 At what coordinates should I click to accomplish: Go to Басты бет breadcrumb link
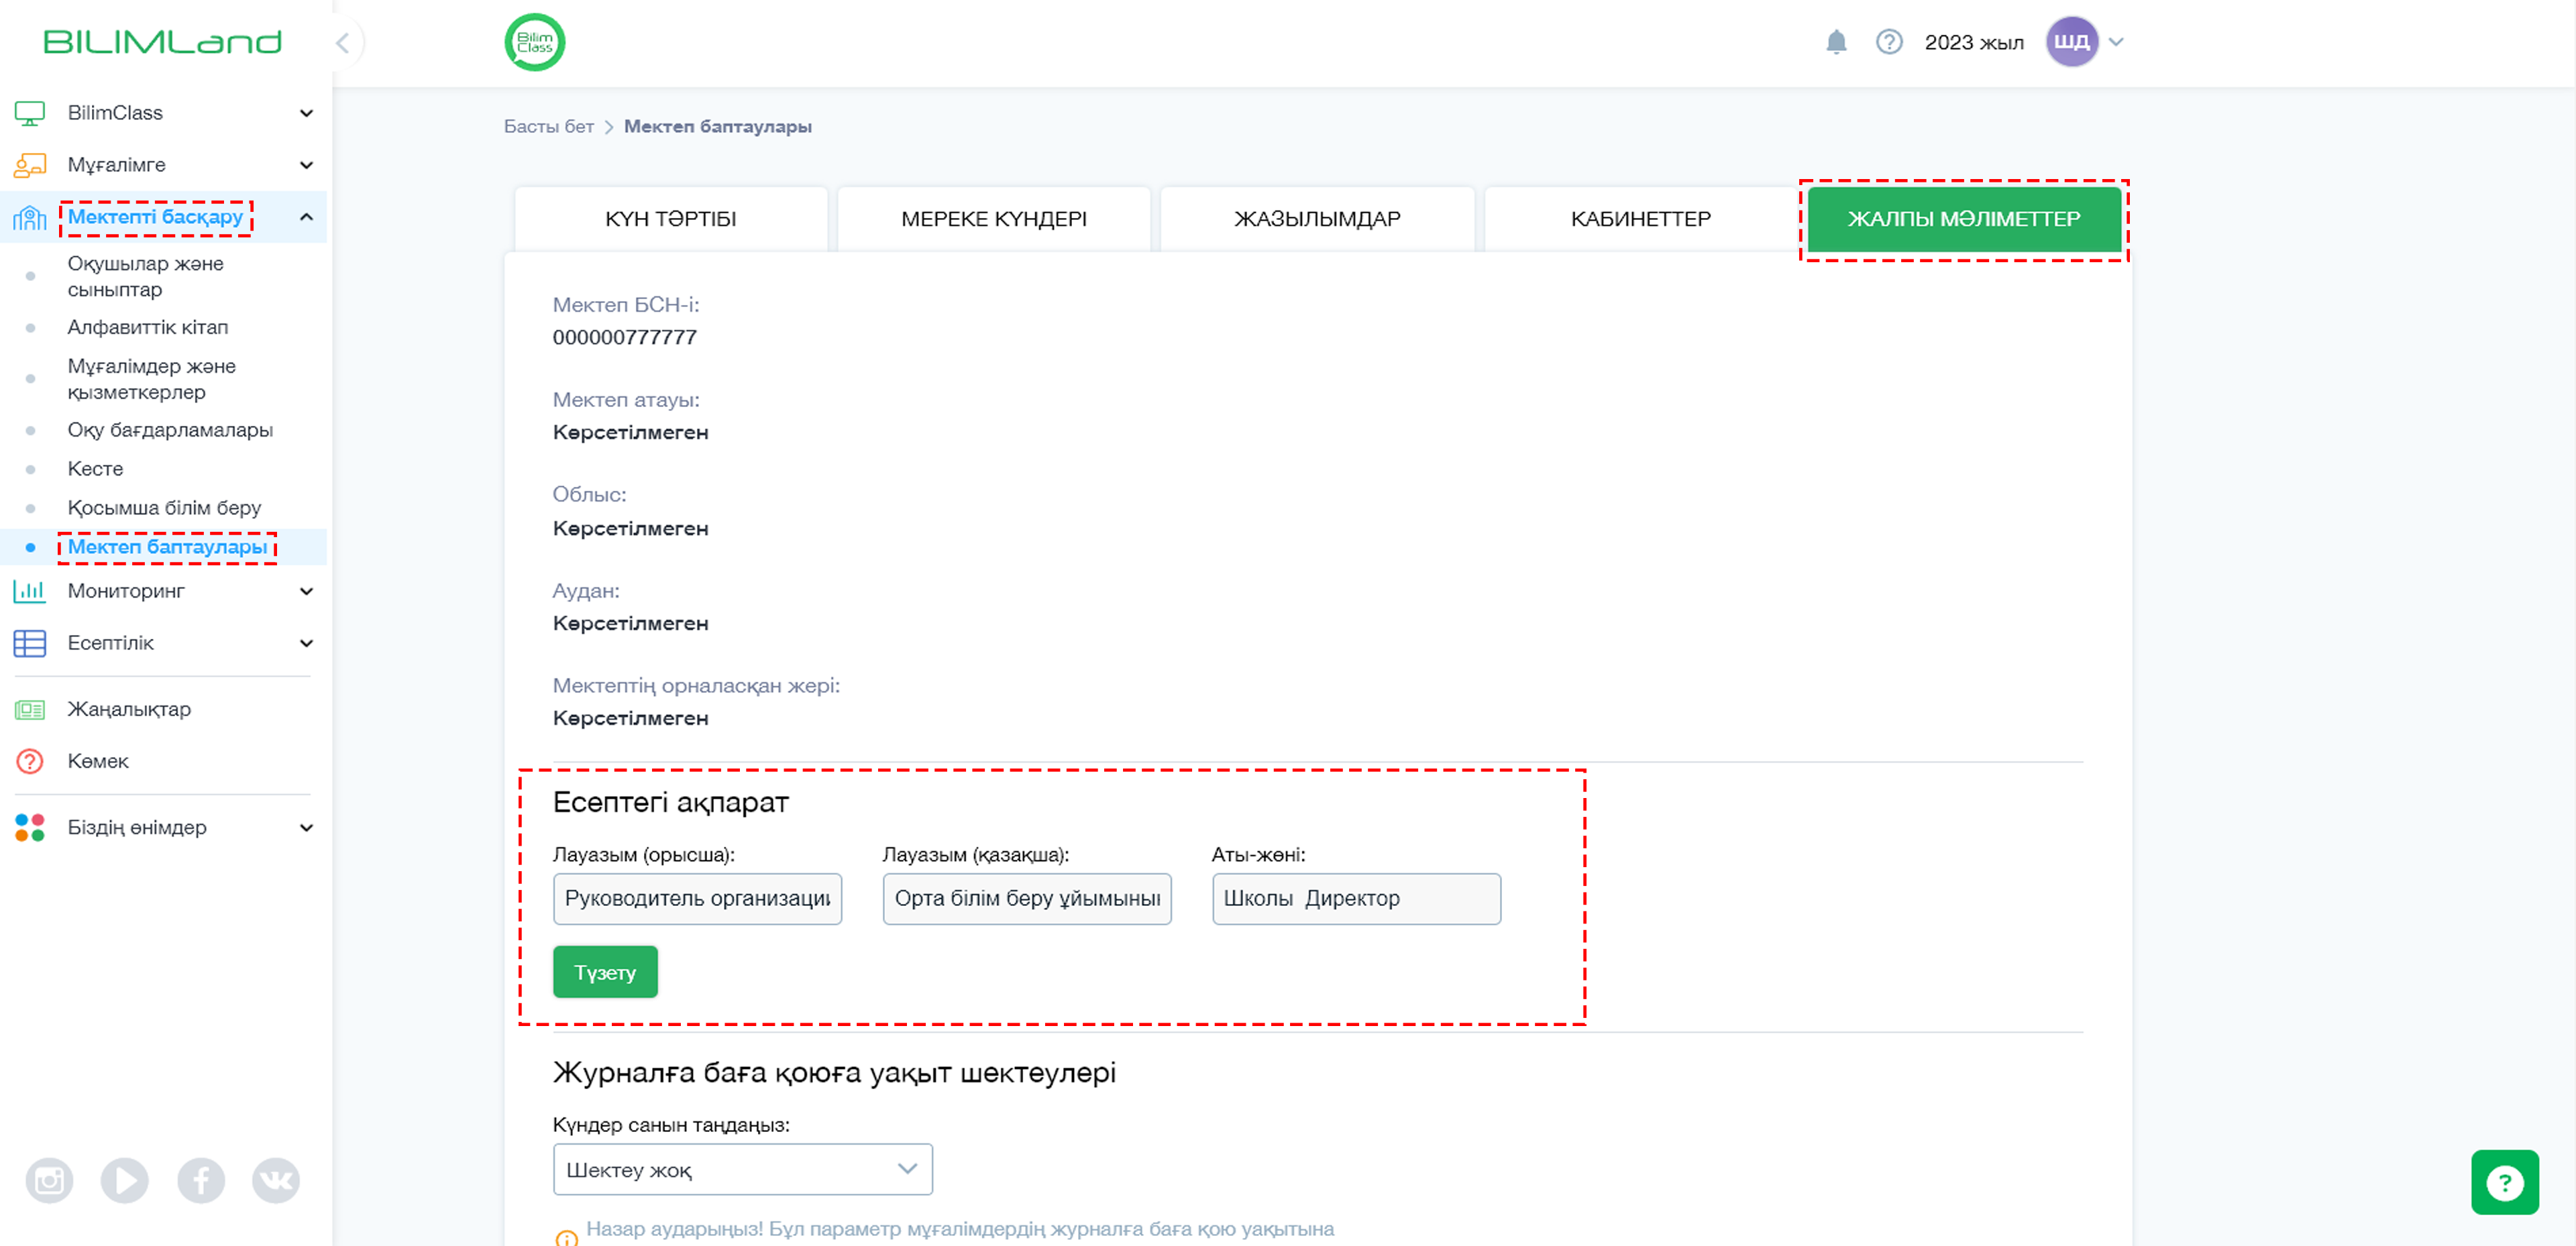click(548, 126)
